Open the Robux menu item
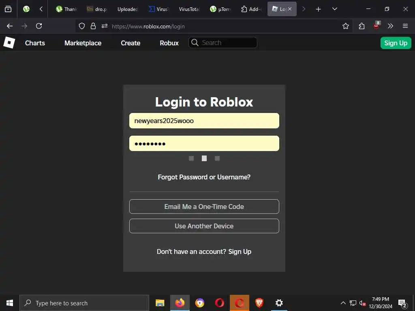 click(169, 43)
